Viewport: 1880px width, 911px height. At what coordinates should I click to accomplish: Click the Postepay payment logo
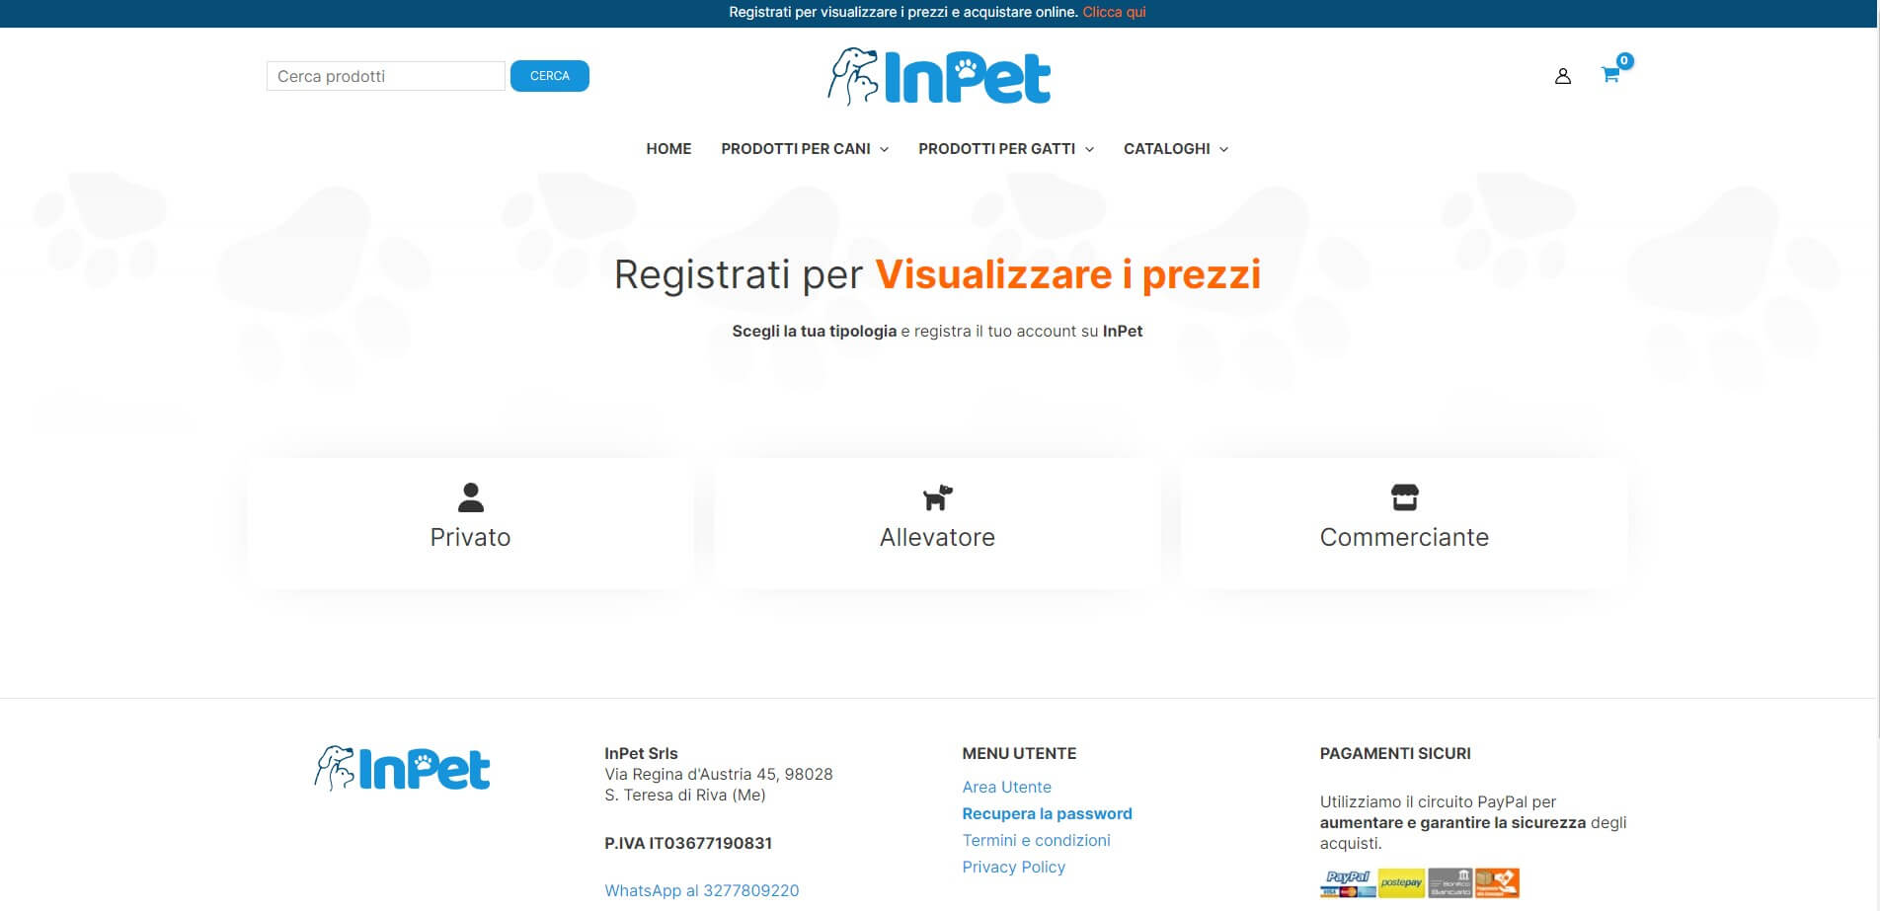(x=1401, y=882)
